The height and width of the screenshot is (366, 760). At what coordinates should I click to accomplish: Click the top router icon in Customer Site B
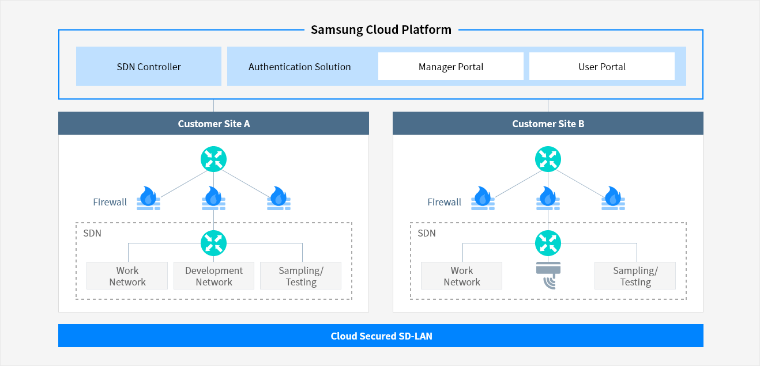[x=548, y=159]
